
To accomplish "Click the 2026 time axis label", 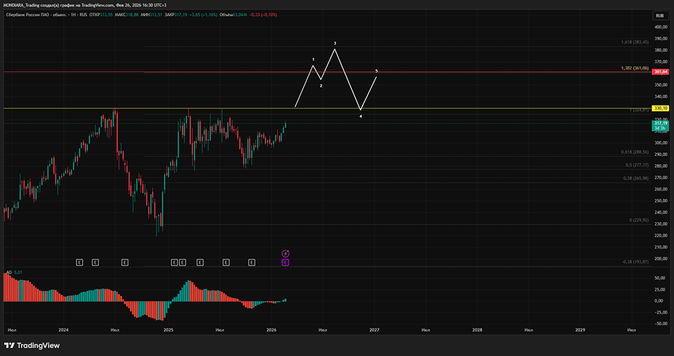I will point(271,330).
